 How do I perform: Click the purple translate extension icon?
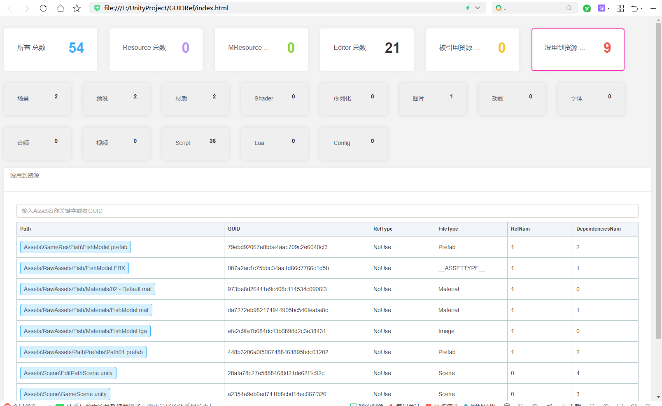601,8
